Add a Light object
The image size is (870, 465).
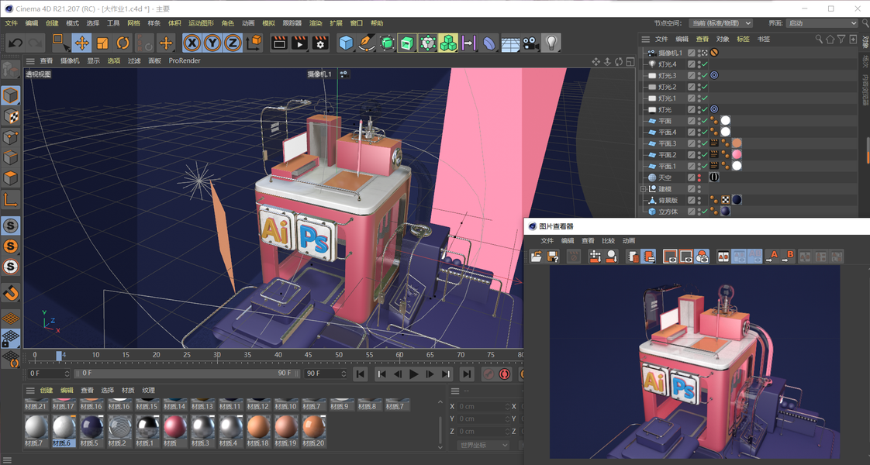point(551,43)
